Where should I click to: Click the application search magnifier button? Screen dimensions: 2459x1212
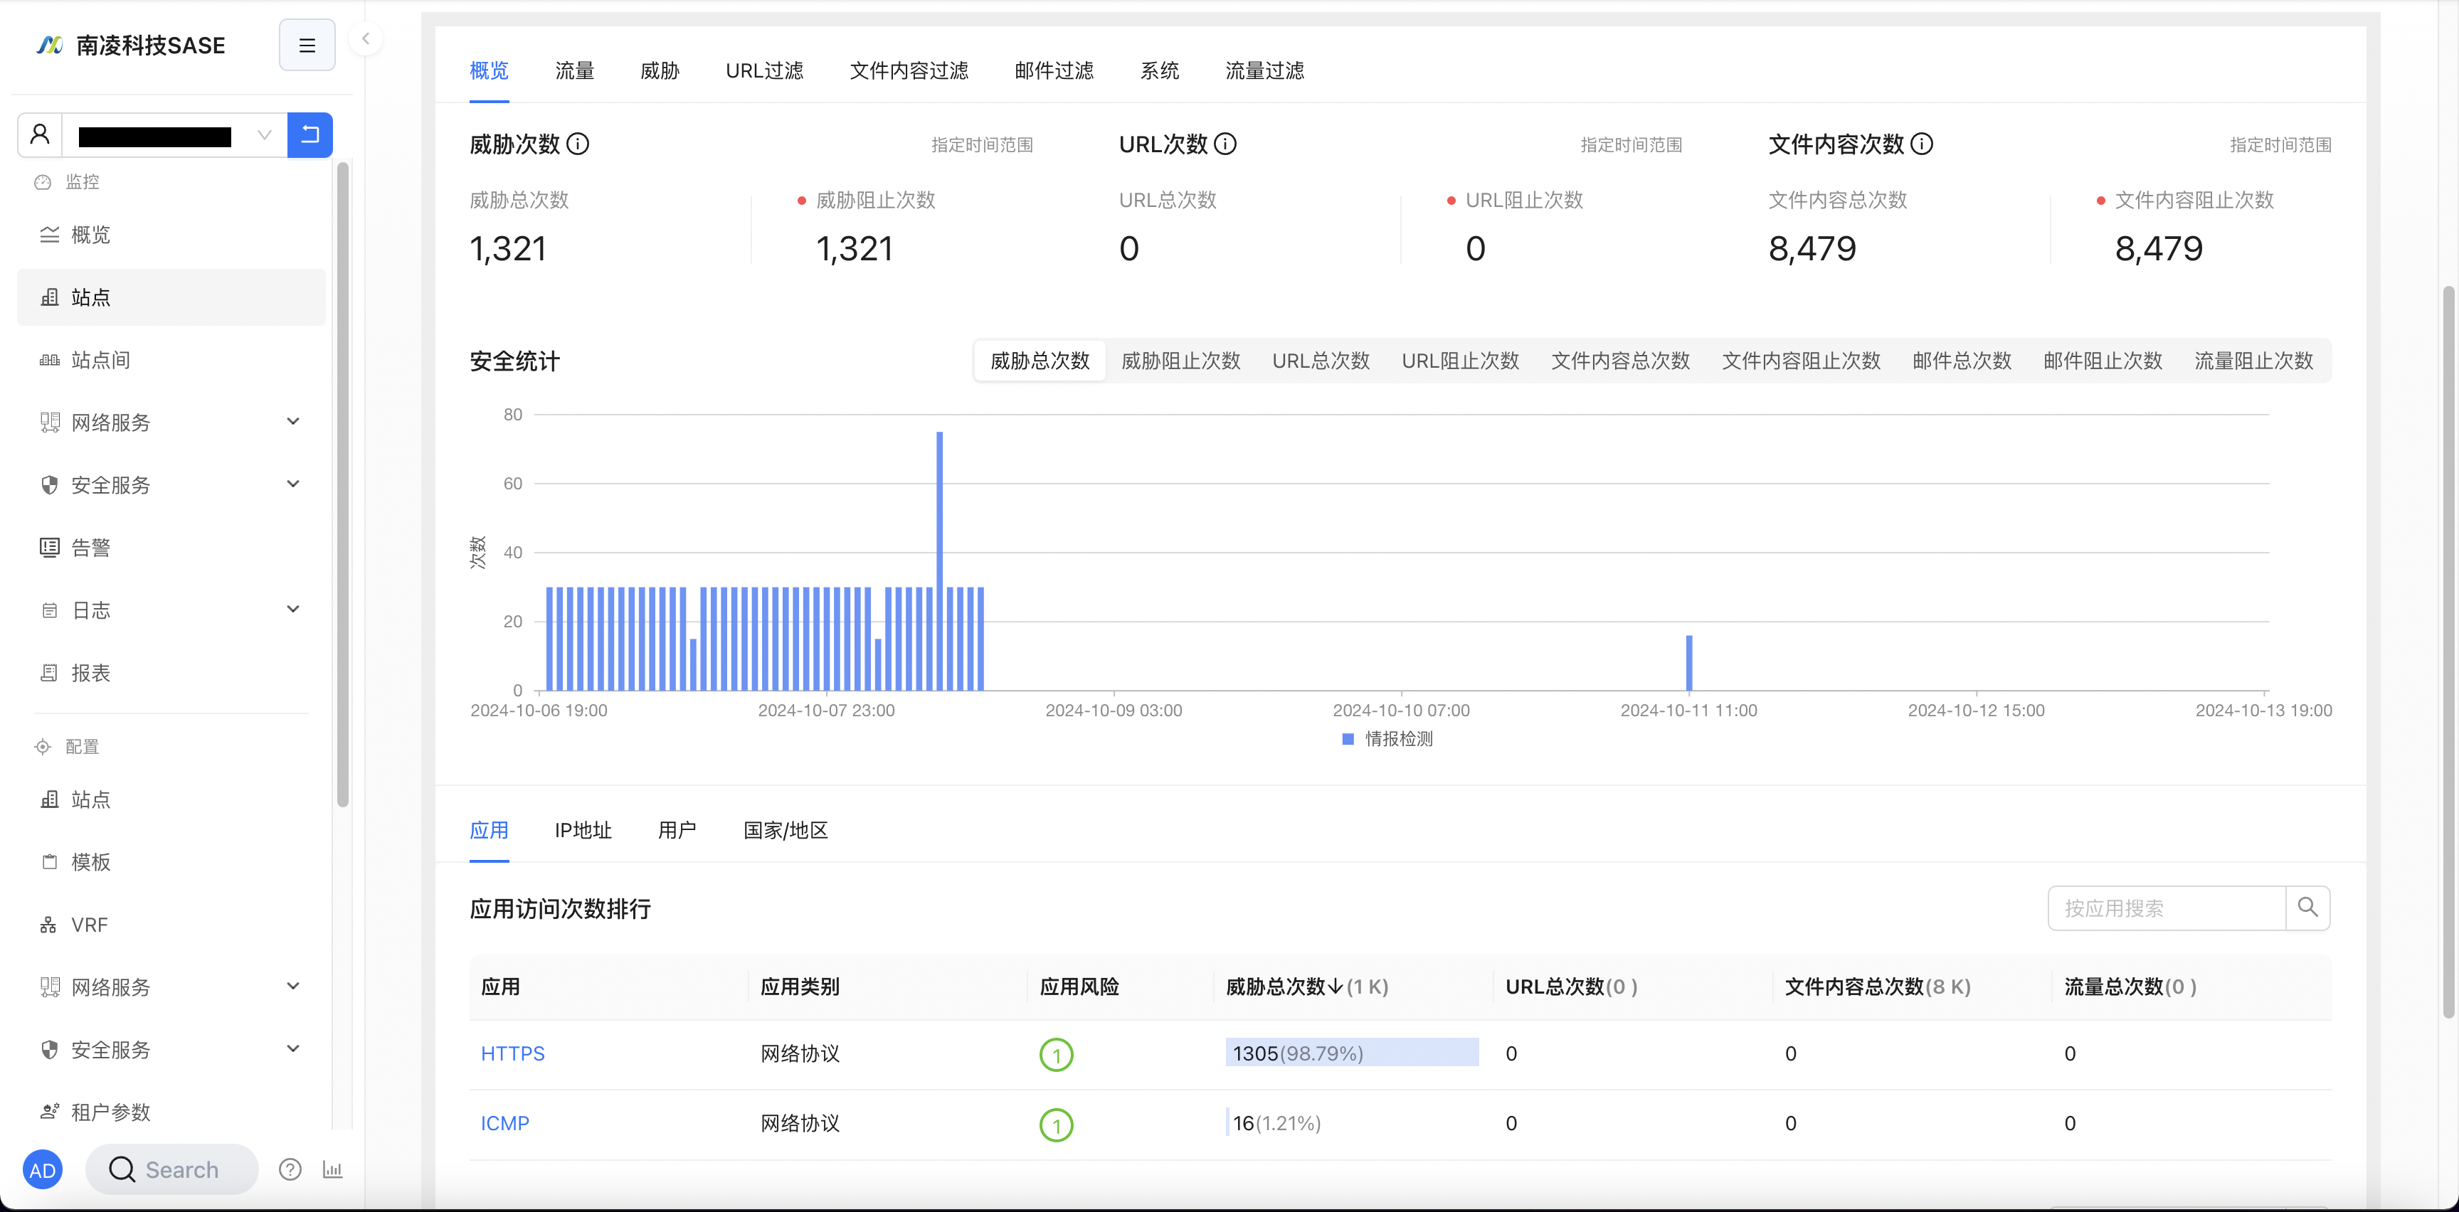coord(2308,908)
